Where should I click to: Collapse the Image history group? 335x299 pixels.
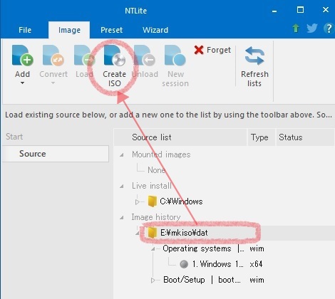click(x=122, y=217)
